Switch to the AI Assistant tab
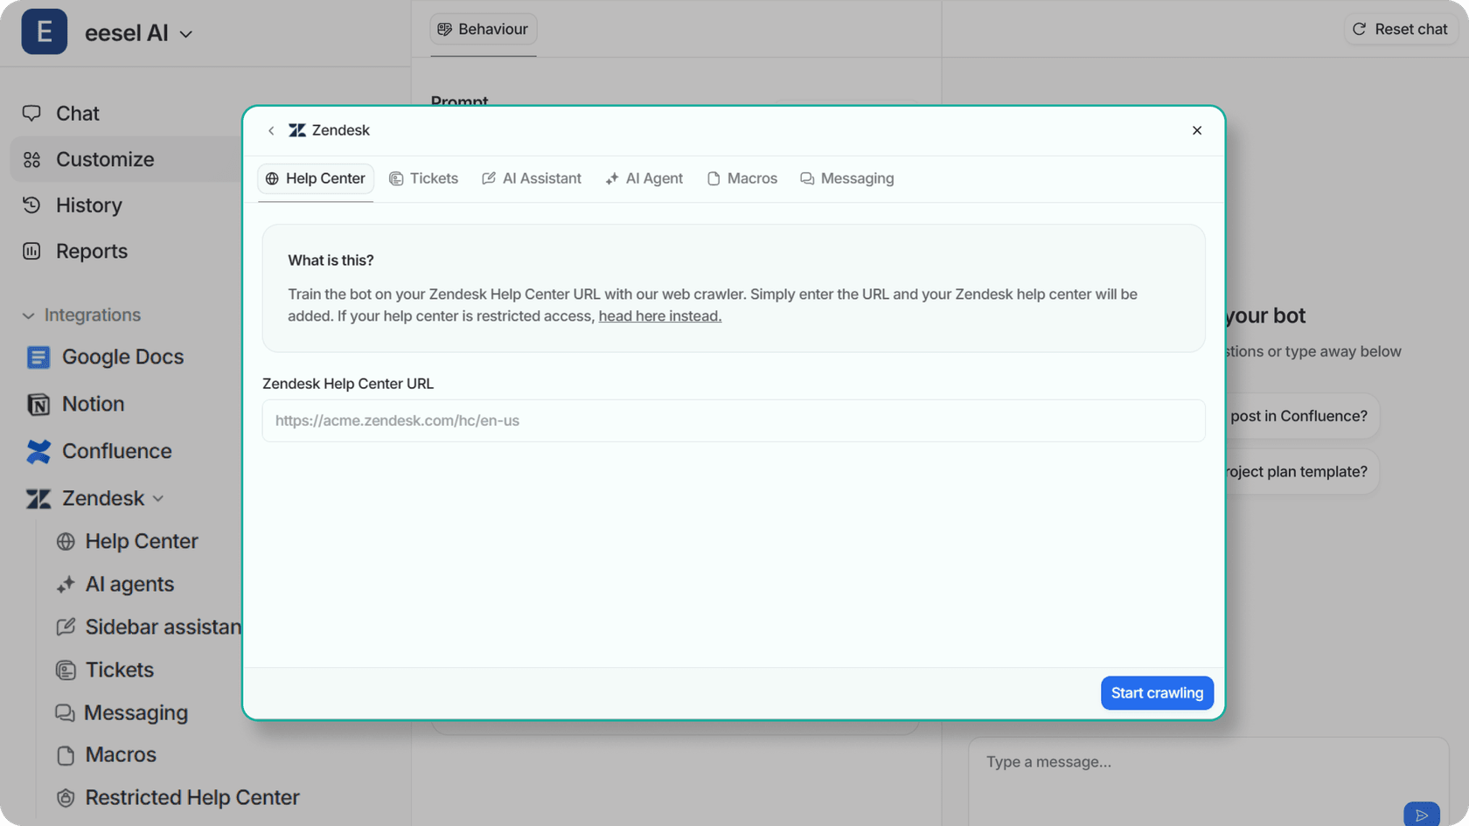 point(532,178)
